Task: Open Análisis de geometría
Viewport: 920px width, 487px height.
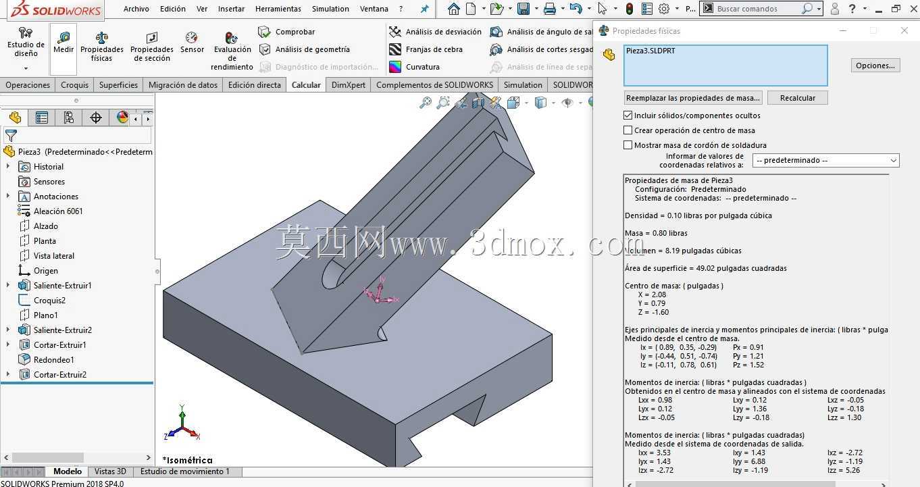Action: [304, 49]
